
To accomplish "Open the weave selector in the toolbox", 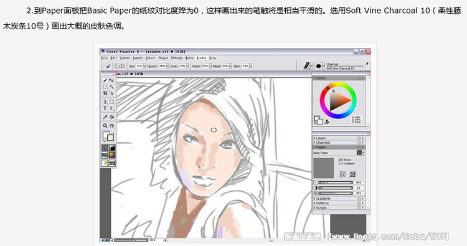I will (112, 155).
